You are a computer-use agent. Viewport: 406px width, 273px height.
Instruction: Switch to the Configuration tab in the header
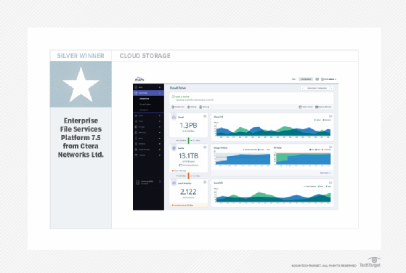[306, 79]
